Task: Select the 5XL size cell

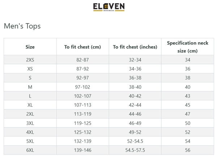Action: click(30, 141)
